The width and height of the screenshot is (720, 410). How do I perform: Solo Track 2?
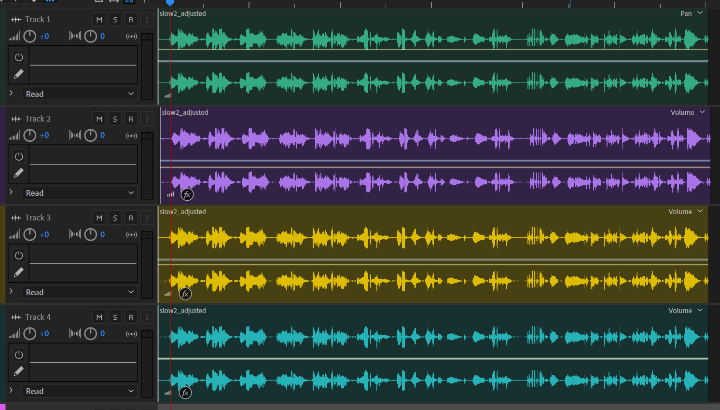coord(115,118)
